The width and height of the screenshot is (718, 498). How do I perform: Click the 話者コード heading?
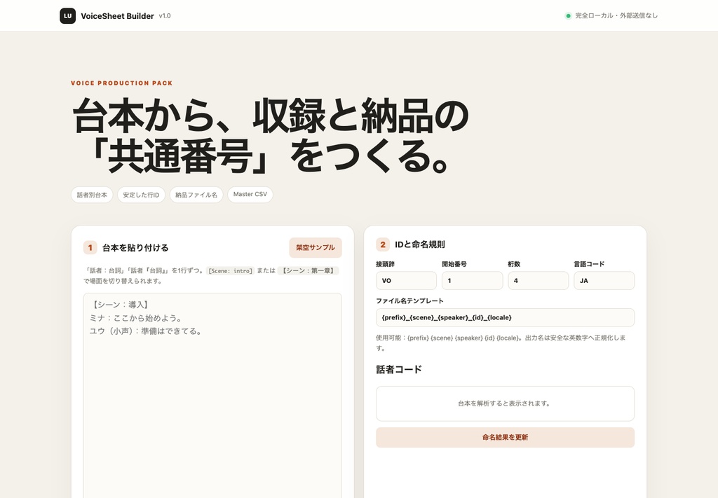coord(399,370)
